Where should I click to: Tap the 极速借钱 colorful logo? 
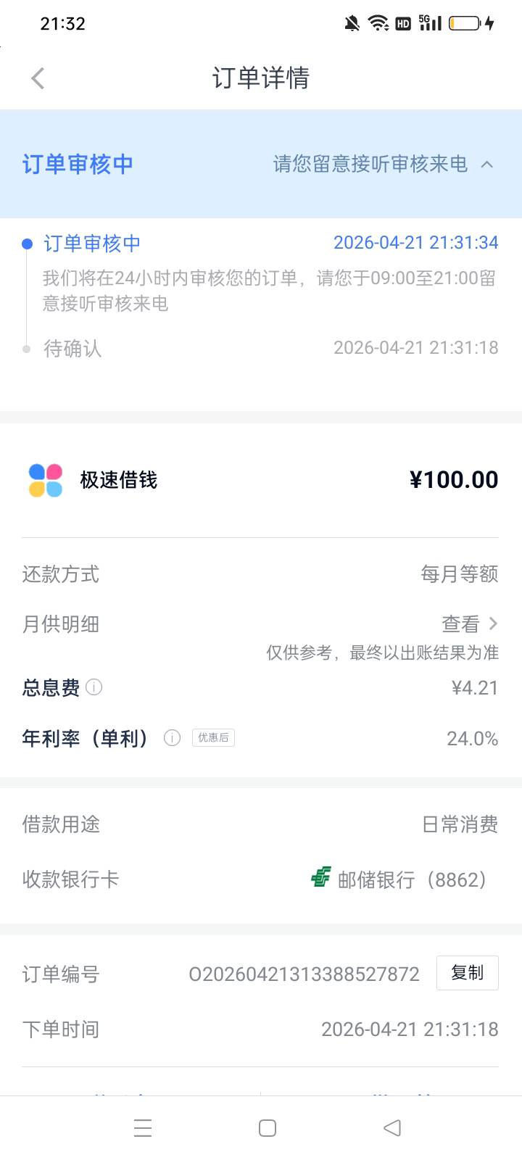[x=46, y=480]
